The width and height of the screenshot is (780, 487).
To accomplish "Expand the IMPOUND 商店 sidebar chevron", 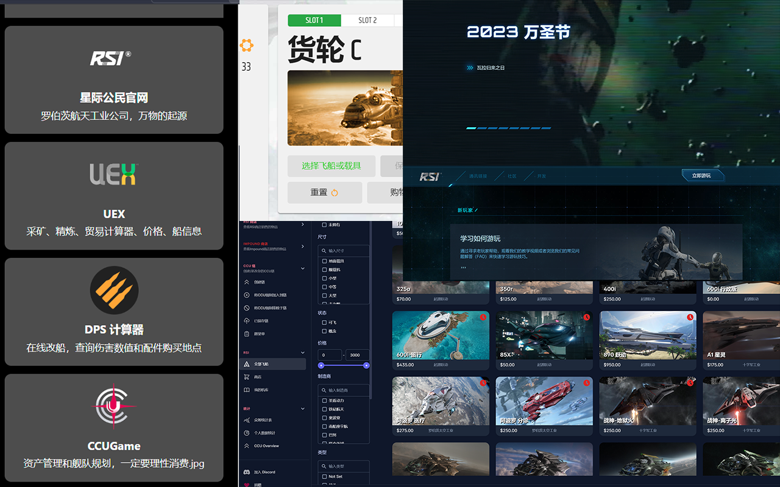I will [x=303, y=247].
